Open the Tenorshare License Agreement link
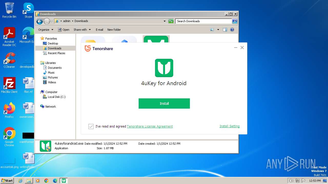328x184 pixels. click(x=150, y=126)
